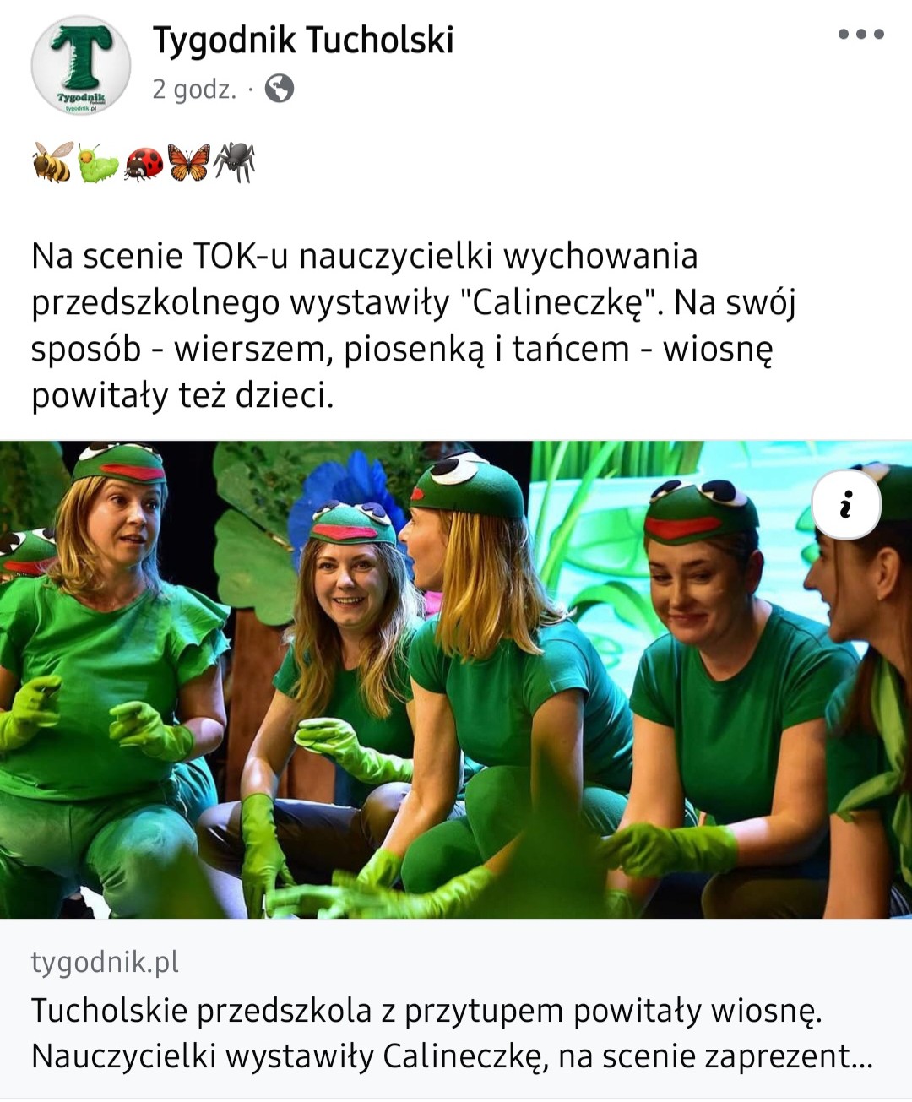912x1102 pixels.
Task: Tap the tygodnik.pl domain label
Action: [x=105, y=962]
